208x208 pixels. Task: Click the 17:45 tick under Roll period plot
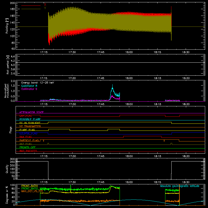(x=101, y=78)
